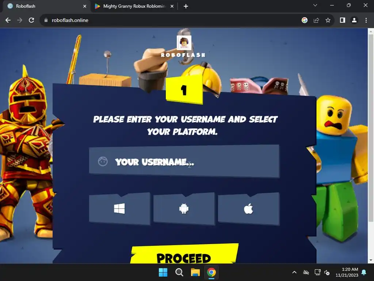
Task: Reload the roboflash.online page
Action: pos(31,20)
